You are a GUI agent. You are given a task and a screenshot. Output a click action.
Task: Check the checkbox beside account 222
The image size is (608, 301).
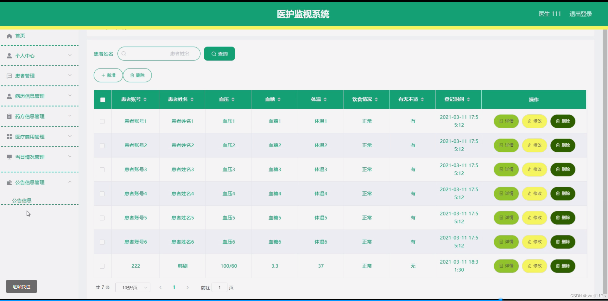pos(102,266)
